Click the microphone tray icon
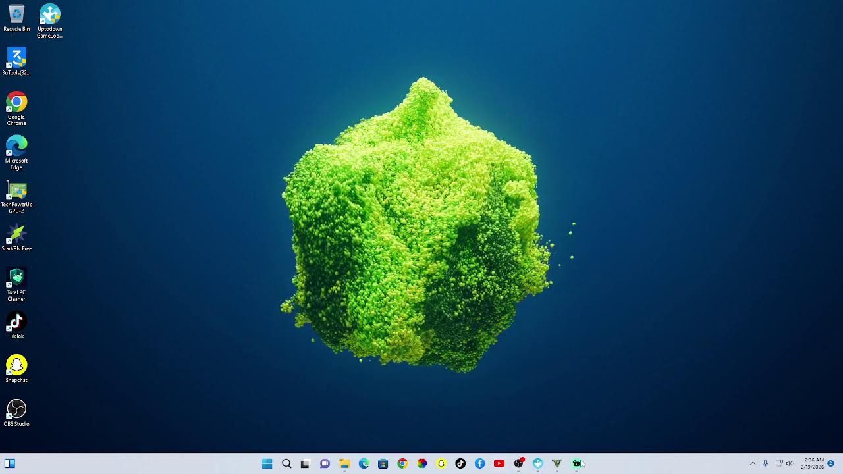This screenshot has height=474, width=843. pyautogui.click(x=765, y=463)
